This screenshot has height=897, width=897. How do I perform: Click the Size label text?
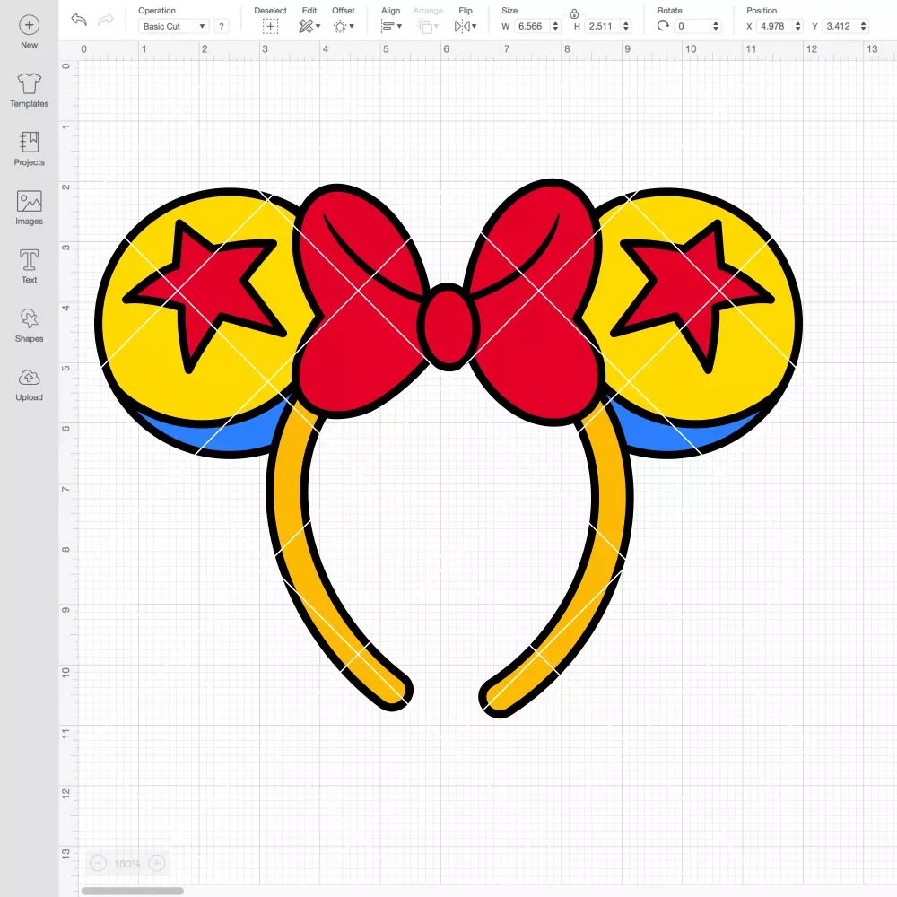tap(509, 10)
